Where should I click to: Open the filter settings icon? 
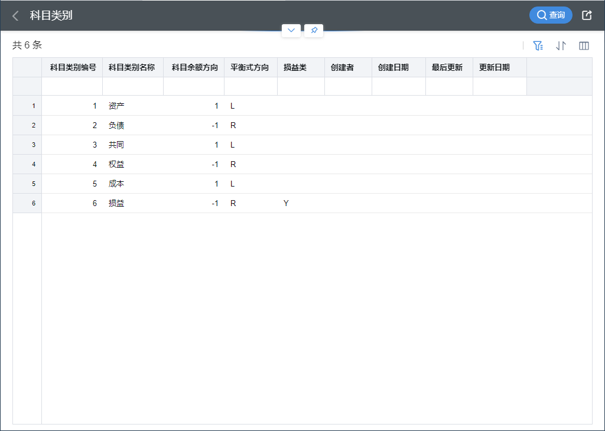coord(538,46)
